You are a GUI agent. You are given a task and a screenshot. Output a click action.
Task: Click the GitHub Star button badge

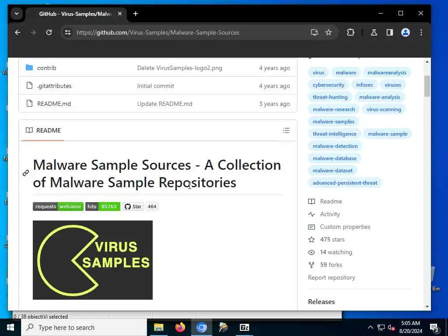point(133,206)
